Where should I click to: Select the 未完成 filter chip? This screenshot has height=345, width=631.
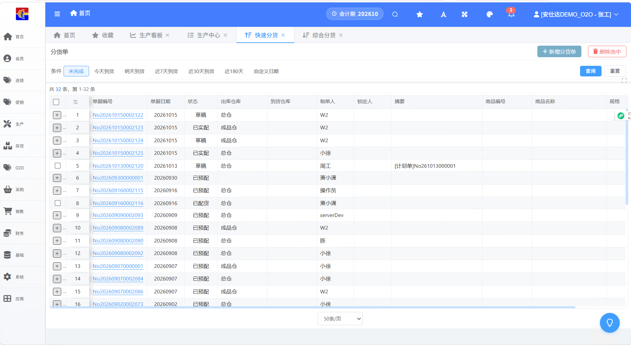pos(76,71)
